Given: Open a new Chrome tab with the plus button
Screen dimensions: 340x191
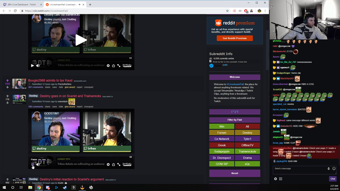Looking at the screenshot, I should [x=90, y=5].
